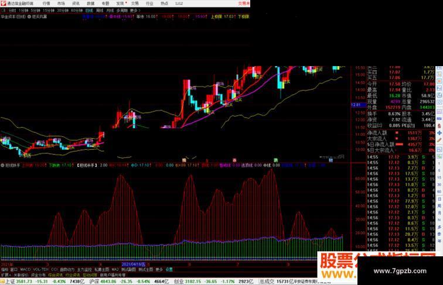Click the red figure icon in right sidebar

pyautogui.click(x=439, y=126)
